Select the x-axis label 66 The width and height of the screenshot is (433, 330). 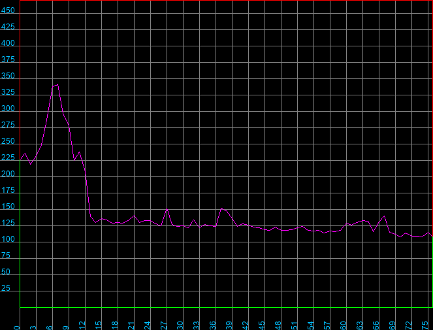click(376, 325)
